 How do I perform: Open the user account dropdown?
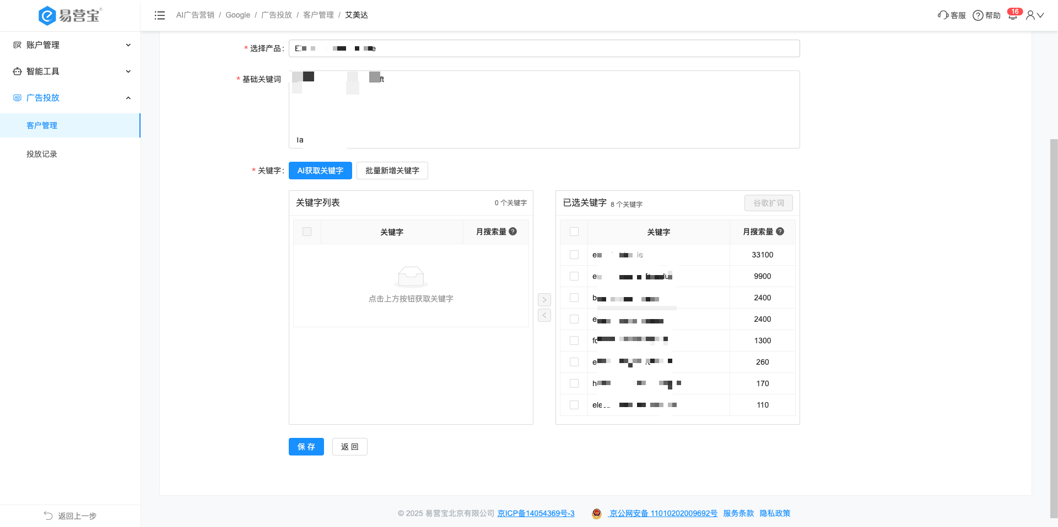coord(1035,15)
